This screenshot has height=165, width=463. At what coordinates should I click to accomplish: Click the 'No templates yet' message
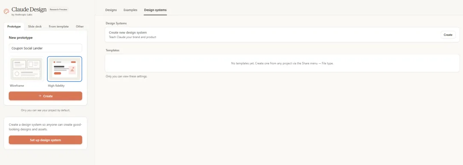point(282,63)
